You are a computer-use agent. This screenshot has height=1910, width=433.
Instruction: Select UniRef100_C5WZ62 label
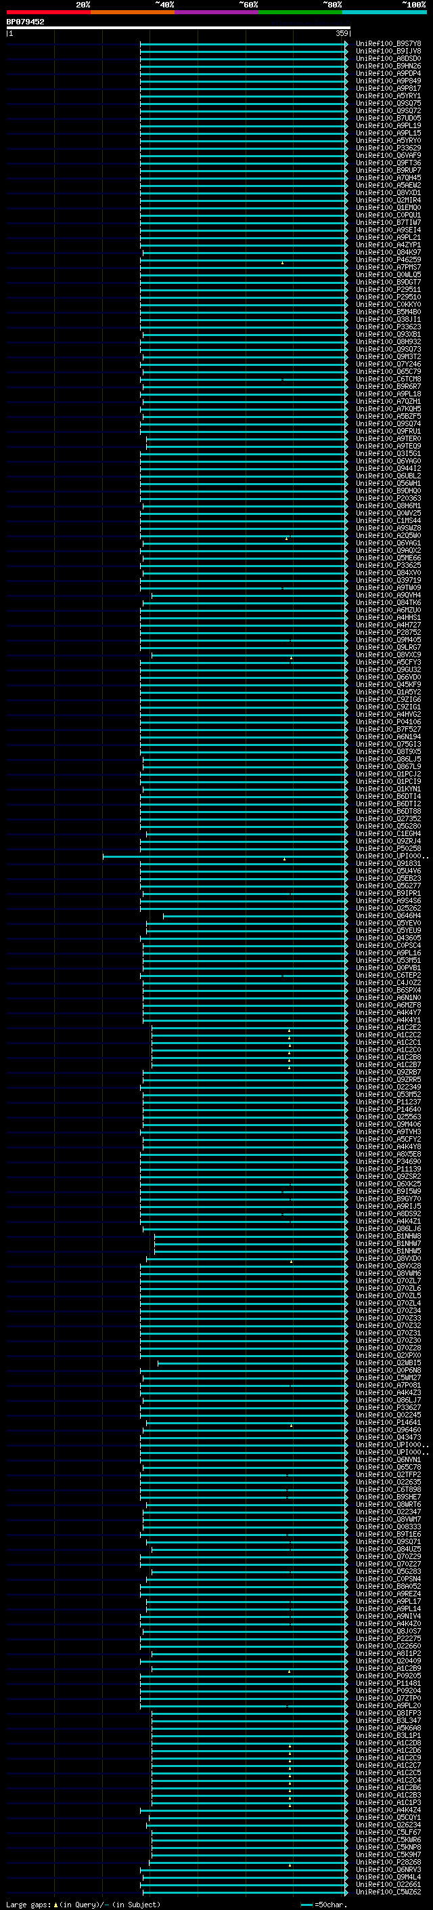click(x=388, y=1892)
